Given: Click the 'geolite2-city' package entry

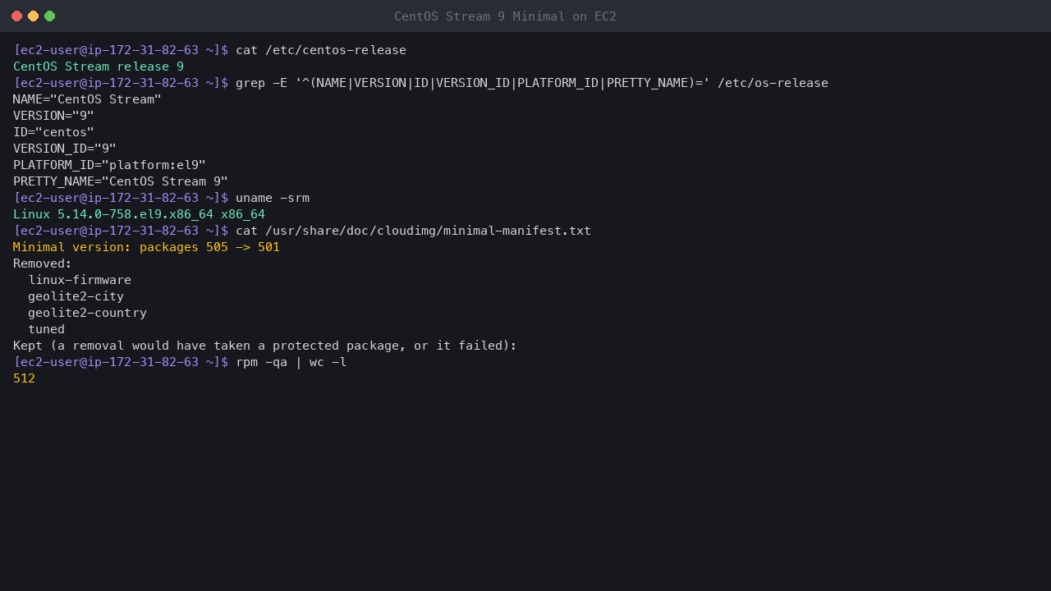Looking at the screenshot, I should [76, 296].
